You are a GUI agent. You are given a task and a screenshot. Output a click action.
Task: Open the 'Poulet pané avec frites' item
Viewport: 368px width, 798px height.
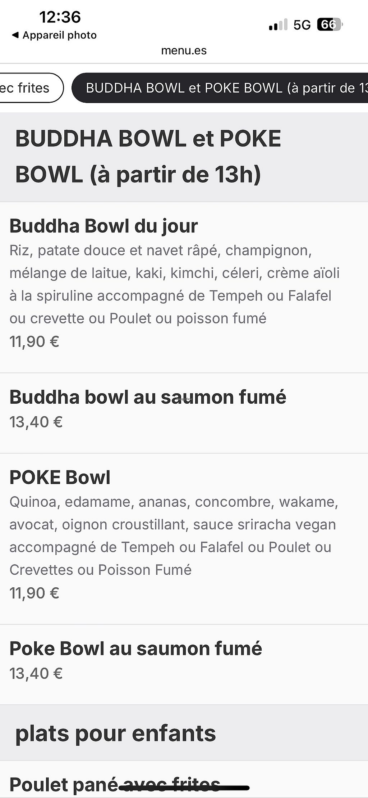coord(115,784)
